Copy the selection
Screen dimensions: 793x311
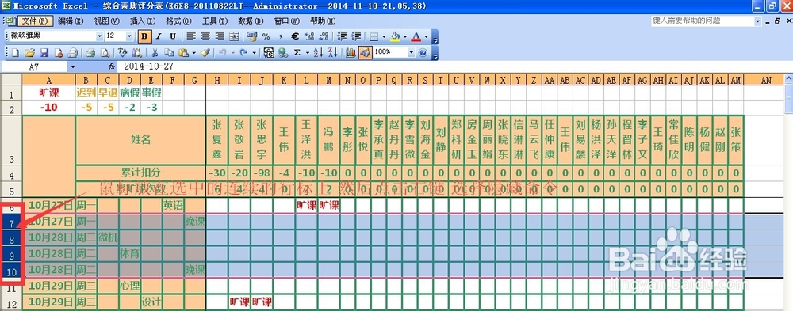pyautogui.click(x=169, y=52)
